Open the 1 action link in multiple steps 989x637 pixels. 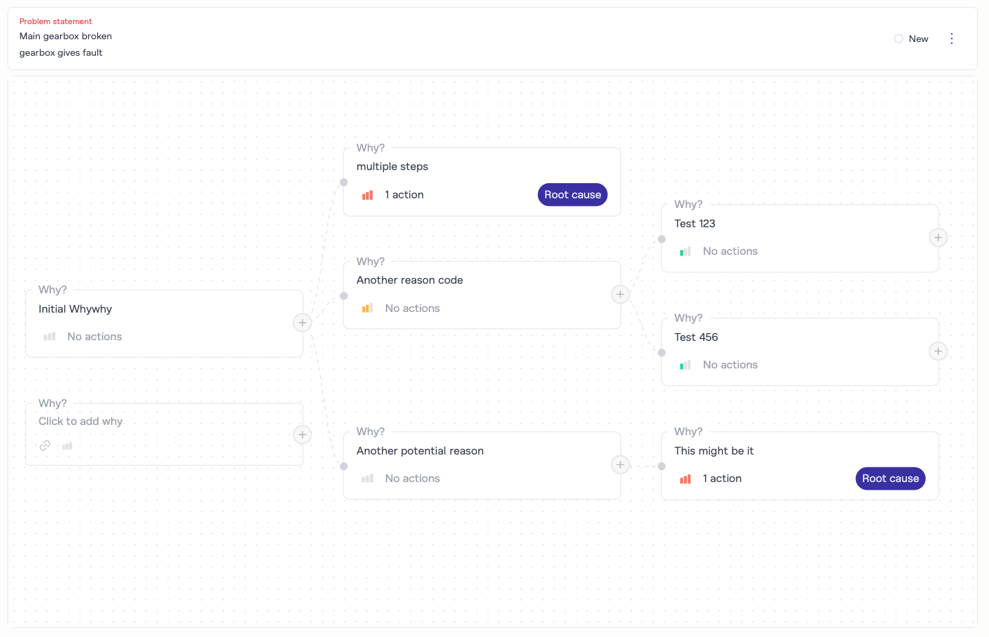(404, 195)
